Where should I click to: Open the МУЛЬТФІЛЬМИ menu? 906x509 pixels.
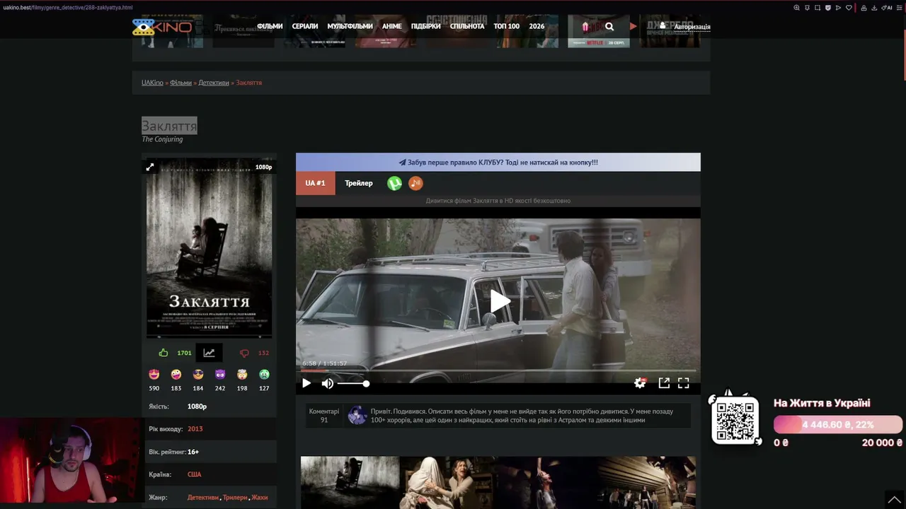tap(350, 26)
